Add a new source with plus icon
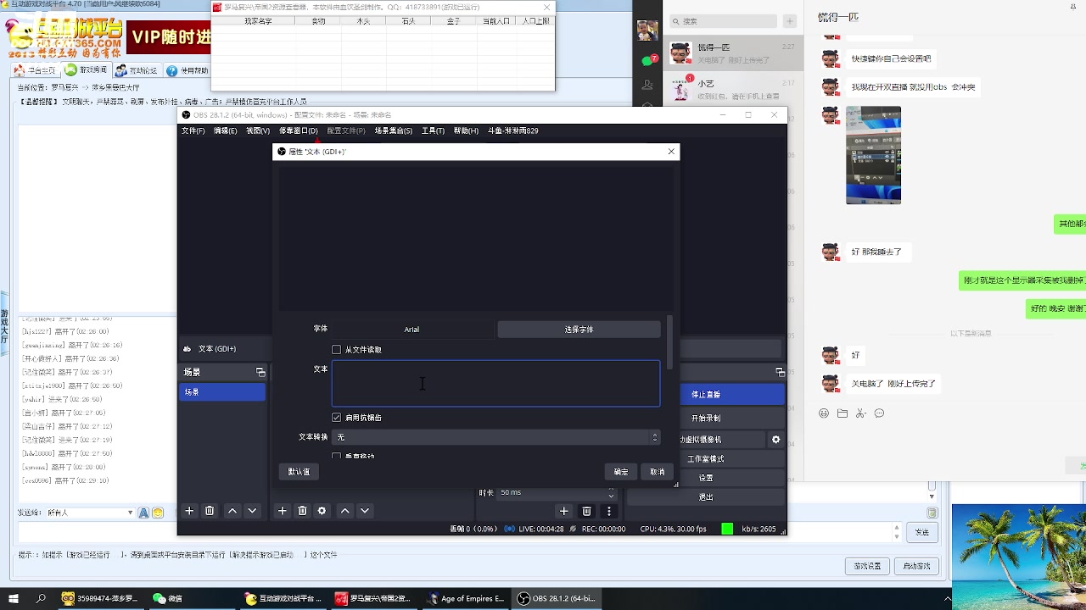 pyautogui.click(x=283, y=511)
